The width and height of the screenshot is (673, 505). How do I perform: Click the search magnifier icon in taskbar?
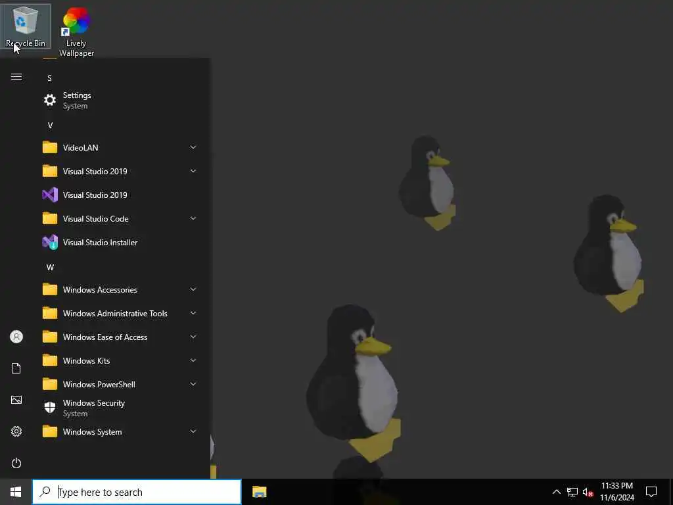45,492
